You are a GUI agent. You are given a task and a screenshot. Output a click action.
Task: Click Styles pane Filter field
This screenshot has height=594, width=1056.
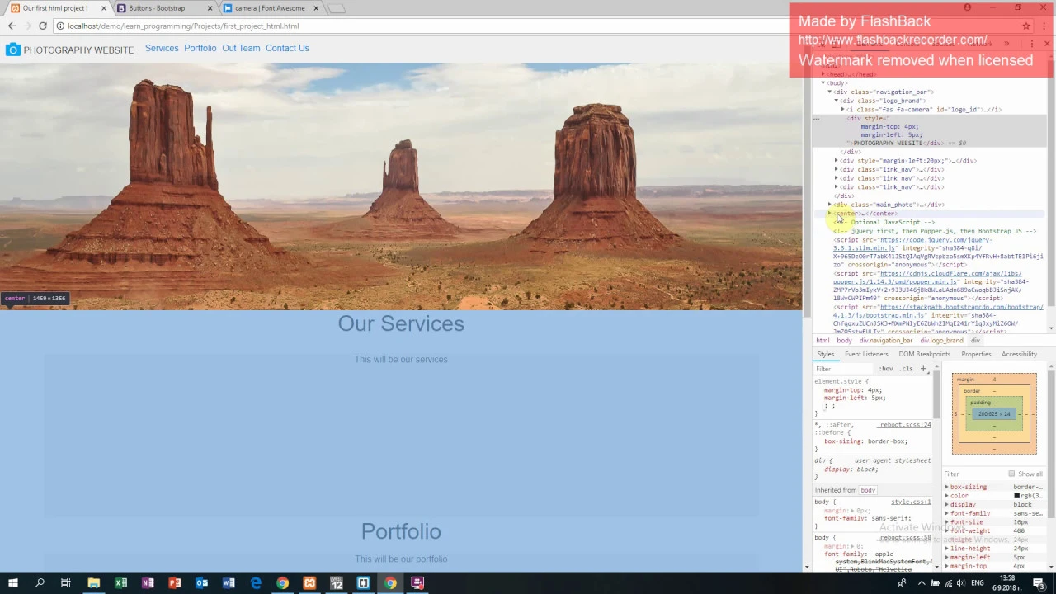click(844, 369)
